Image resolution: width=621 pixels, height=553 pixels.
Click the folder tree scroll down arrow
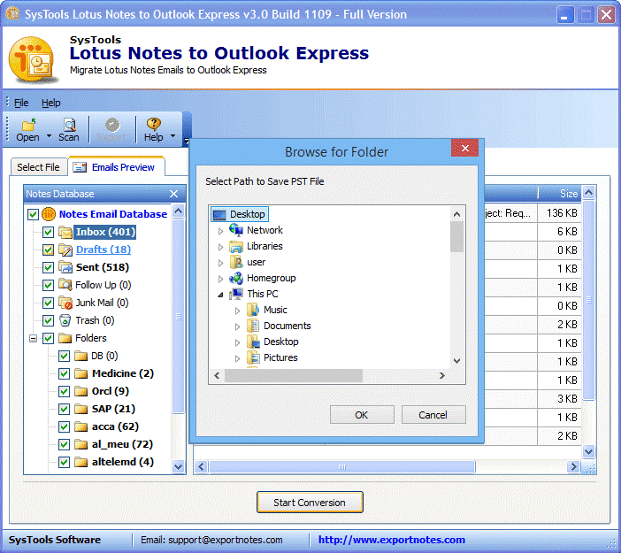coord(457,361)
